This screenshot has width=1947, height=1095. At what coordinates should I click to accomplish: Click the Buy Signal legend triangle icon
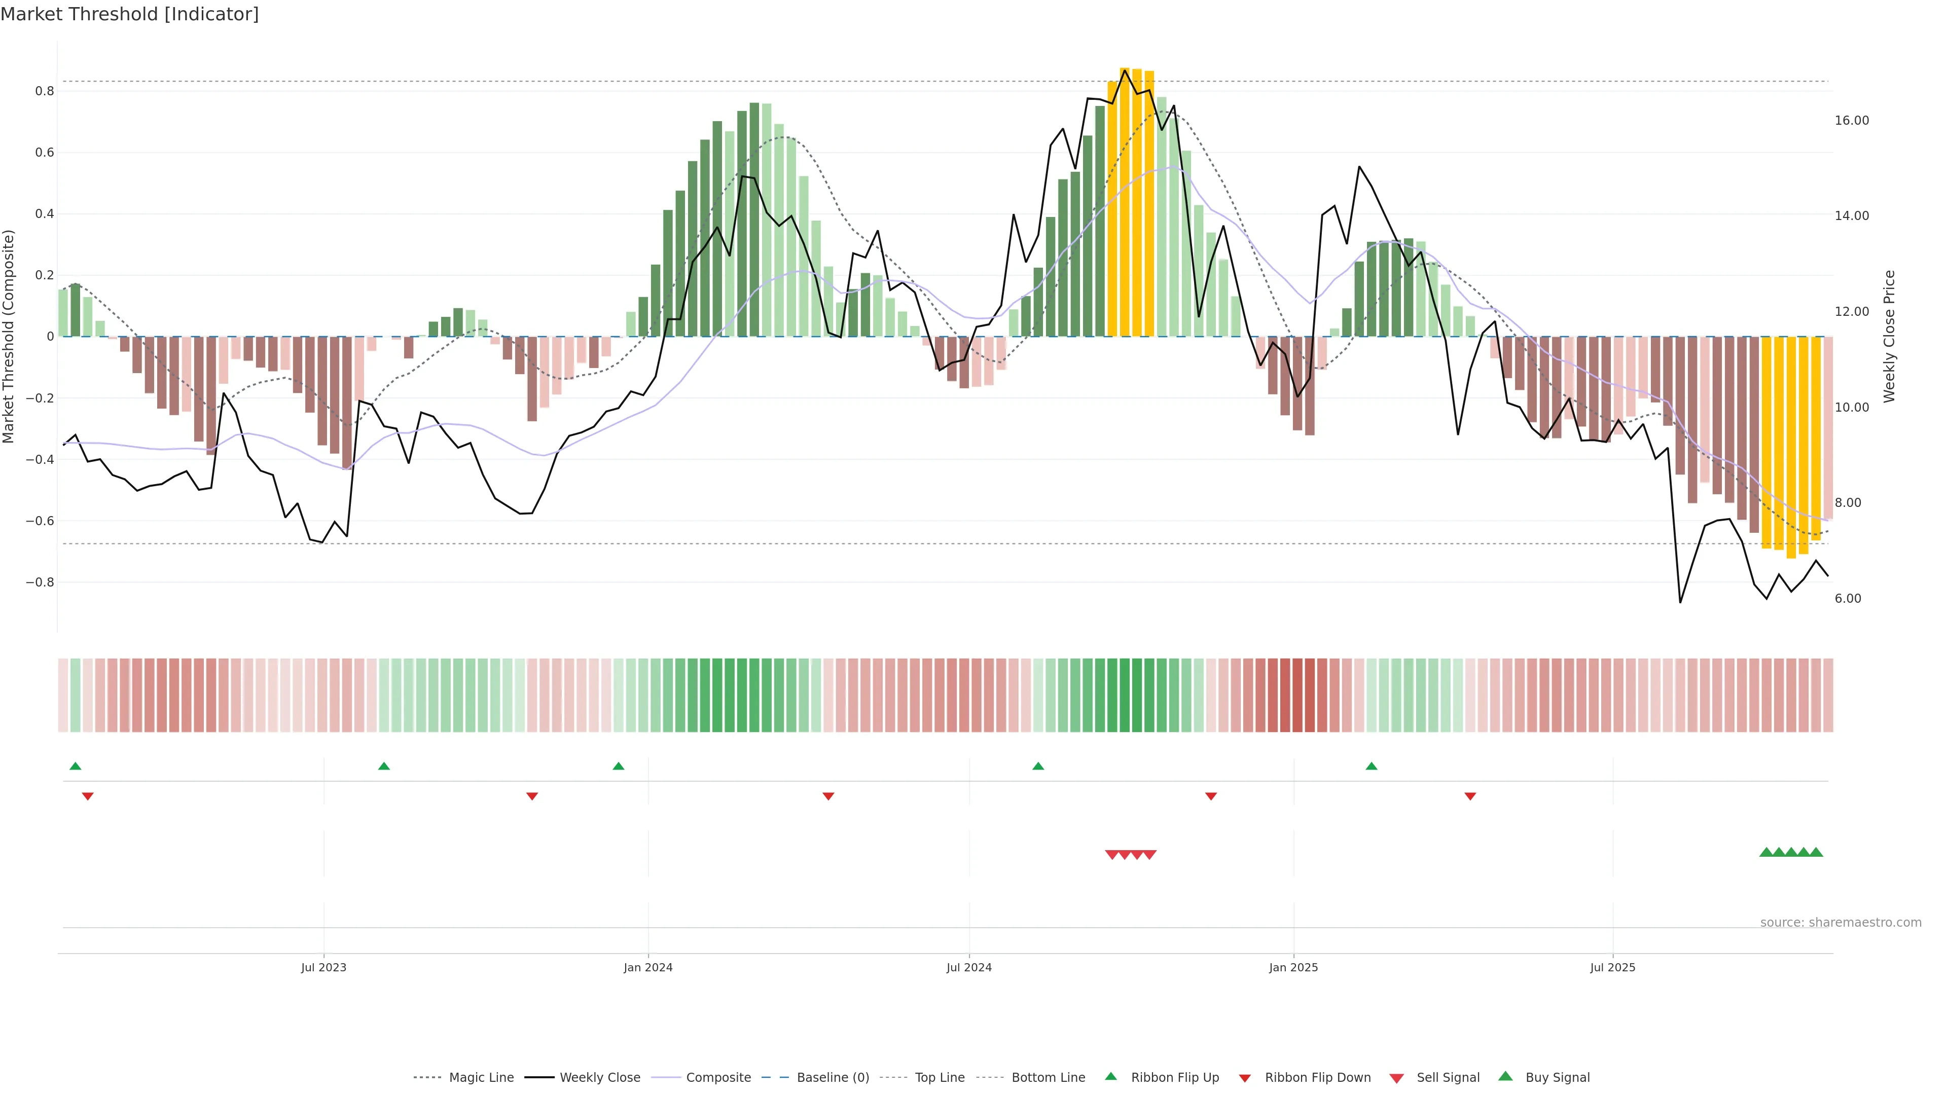(1505, 1076)
